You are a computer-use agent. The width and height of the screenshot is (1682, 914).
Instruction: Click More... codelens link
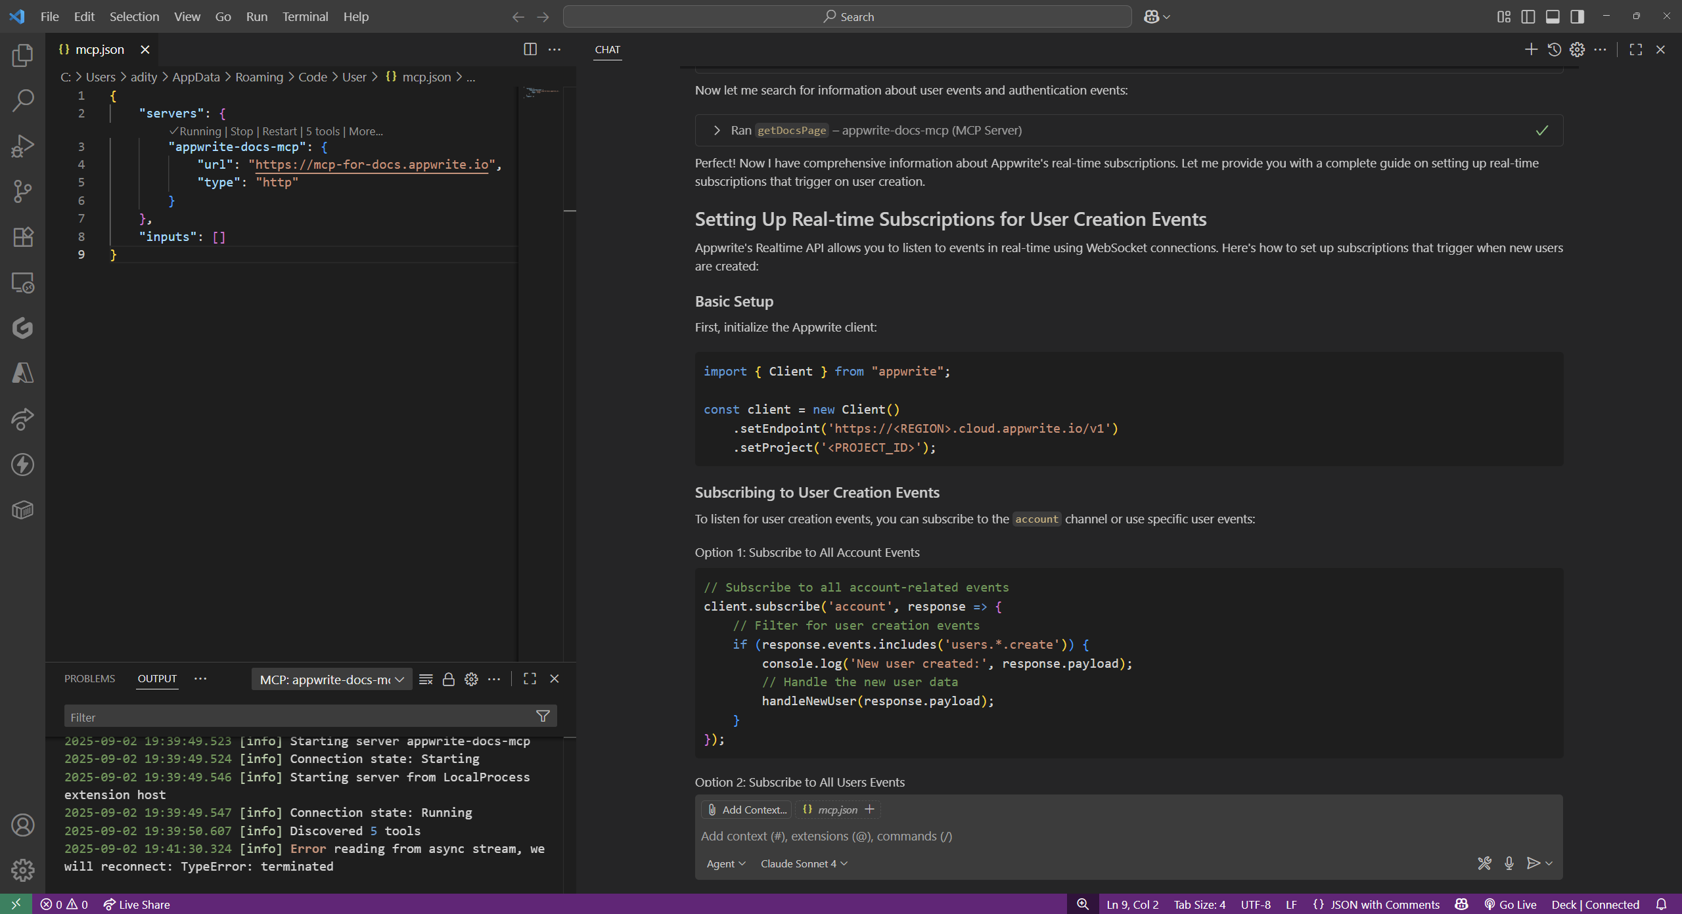[365, 131]
